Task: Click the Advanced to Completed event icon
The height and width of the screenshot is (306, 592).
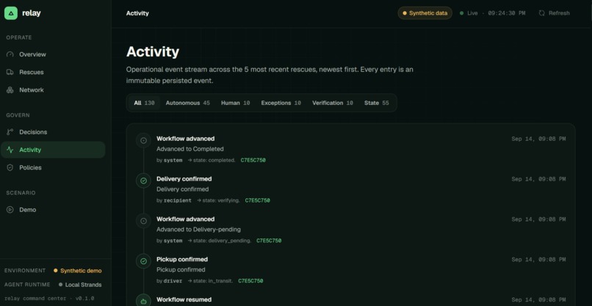Action: click(143, 140)
